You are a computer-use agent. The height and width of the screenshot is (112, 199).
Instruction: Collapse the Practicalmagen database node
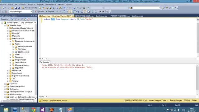(x=7, y=39)
